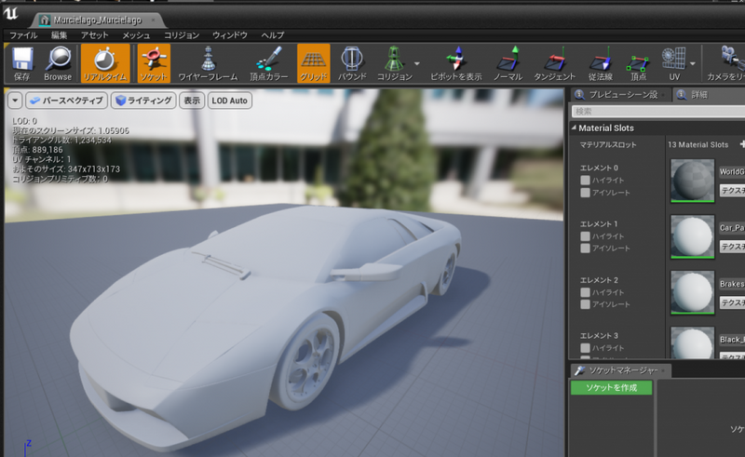The width and height of the screenshot is (745, 457).
Task: Click Element 2 Brakes material thumbnail
Action: [692, 292]
